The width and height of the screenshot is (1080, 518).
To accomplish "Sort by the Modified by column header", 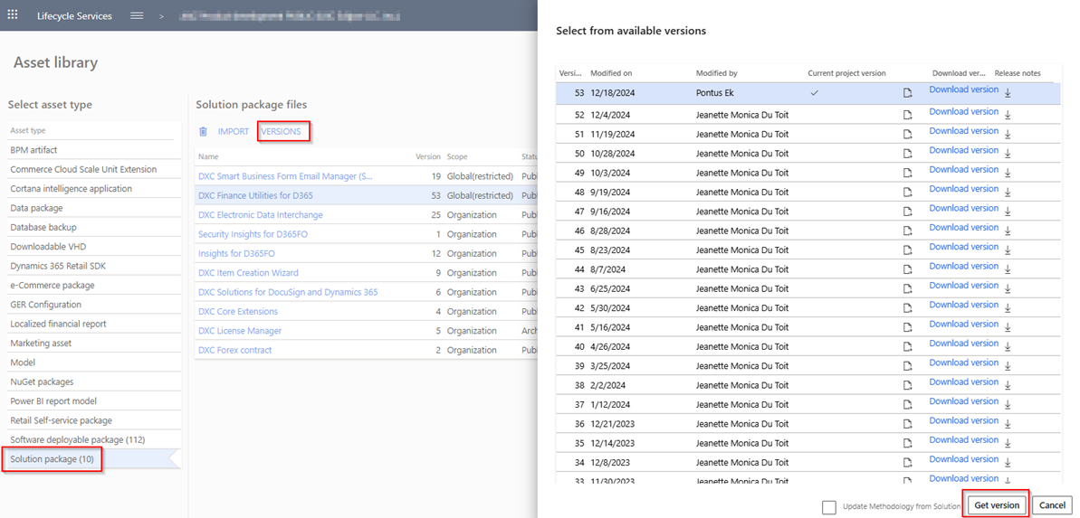I will 716,73.
